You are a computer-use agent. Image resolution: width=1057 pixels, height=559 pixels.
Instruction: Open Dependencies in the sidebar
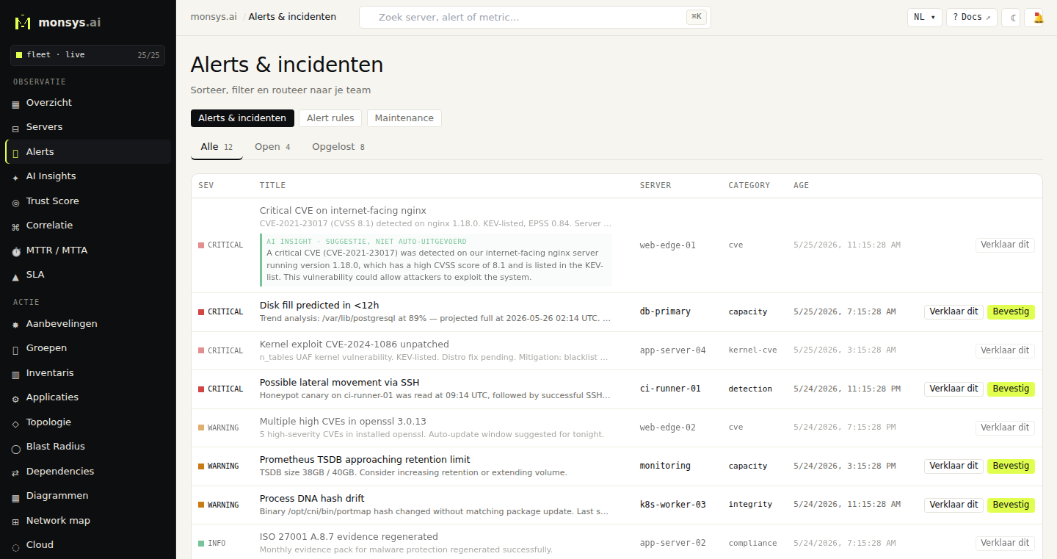(x=88, y=472)
